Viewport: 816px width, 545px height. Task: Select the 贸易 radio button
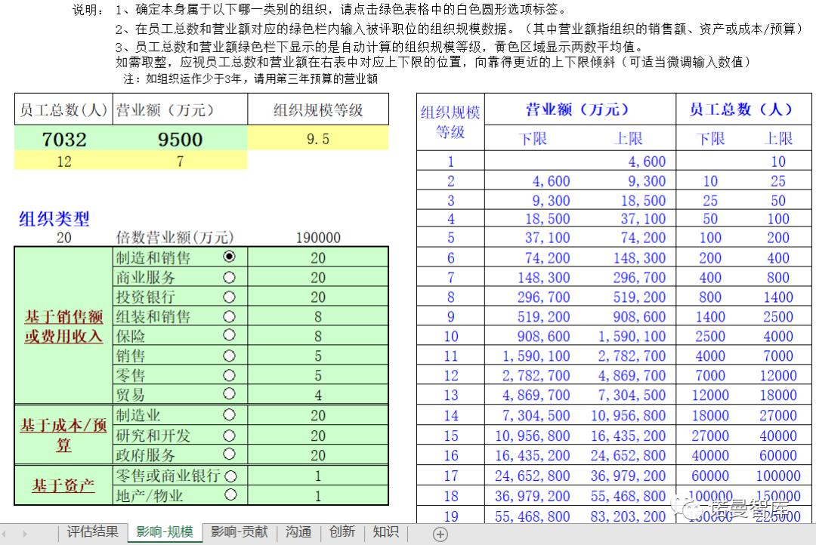[x=230, y=394]
